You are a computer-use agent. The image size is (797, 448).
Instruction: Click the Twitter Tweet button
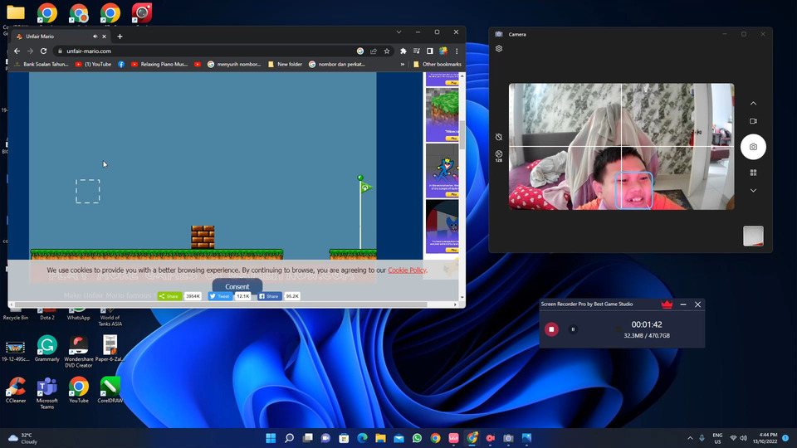(x=220, y=296)
